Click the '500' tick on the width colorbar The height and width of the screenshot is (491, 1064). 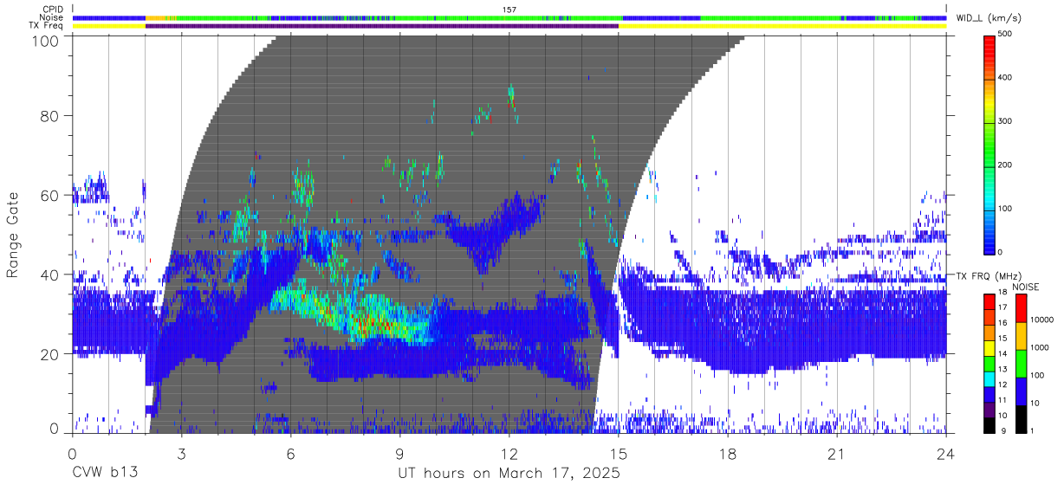[1004, 34]
